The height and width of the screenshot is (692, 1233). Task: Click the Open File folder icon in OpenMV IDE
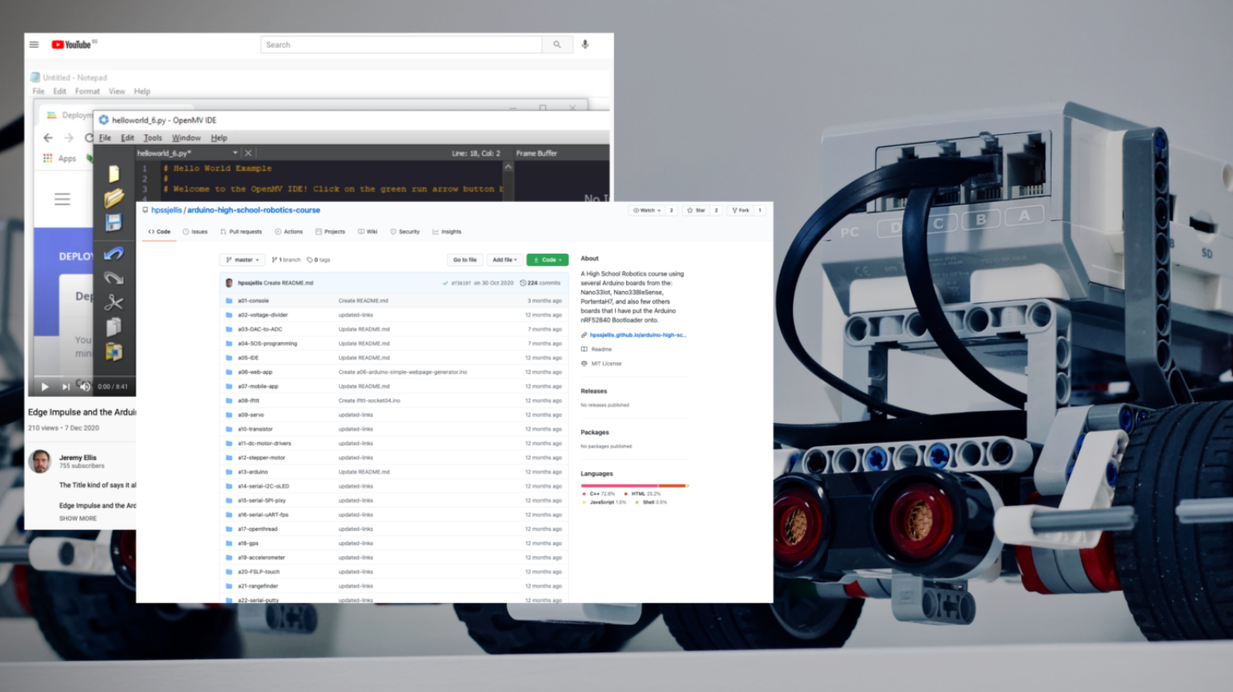[114, 197]
